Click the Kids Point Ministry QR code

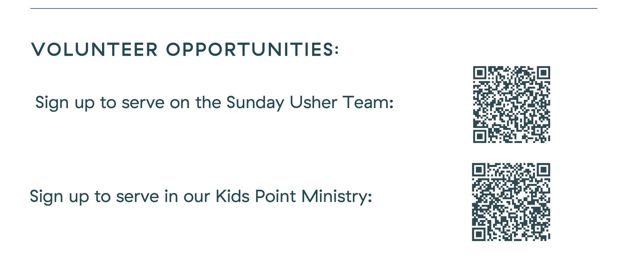tap(511, 202)
